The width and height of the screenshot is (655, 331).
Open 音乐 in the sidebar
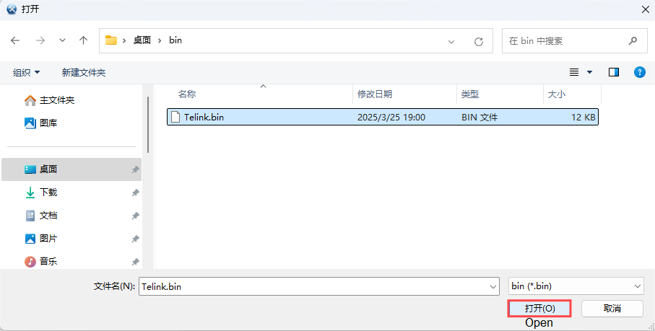click(41, 262)
